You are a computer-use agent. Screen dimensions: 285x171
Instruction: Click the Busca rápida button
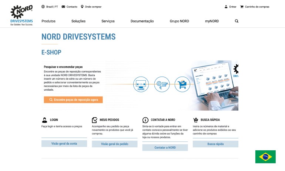(x=215, y=144)
